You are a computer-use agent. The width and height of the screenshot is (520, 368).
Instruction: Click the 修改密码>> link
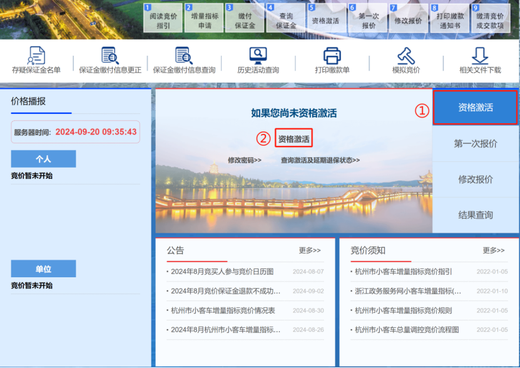245,160
